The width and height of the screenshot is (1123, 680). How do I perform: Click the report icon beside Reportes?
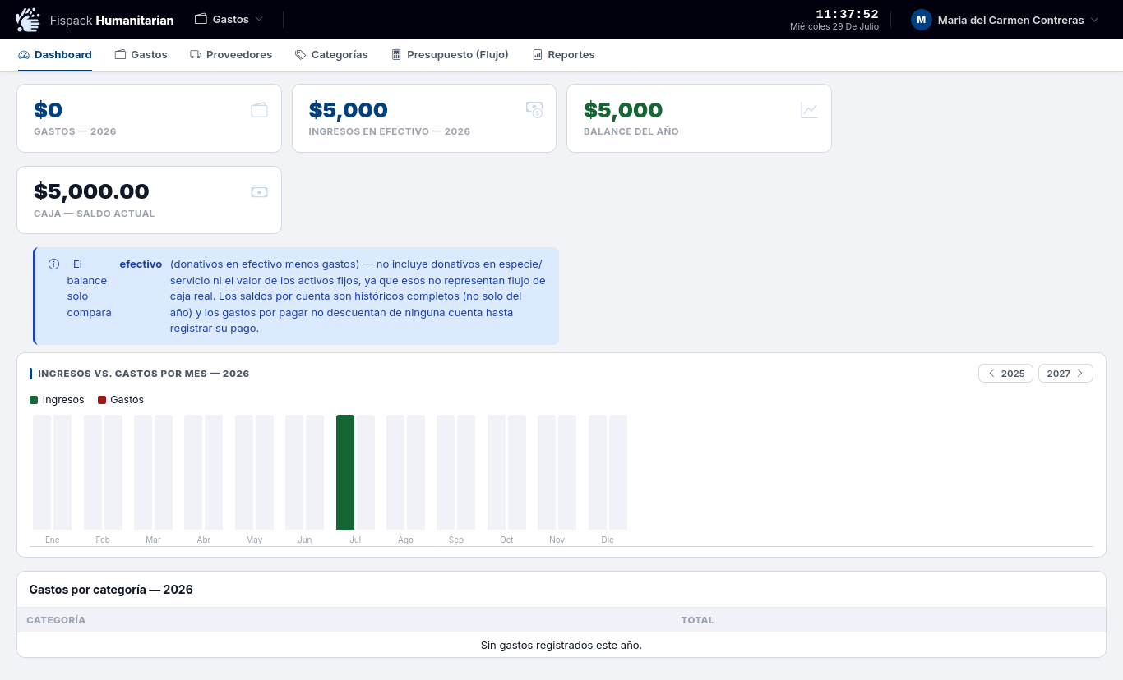[x=538, y=55]
